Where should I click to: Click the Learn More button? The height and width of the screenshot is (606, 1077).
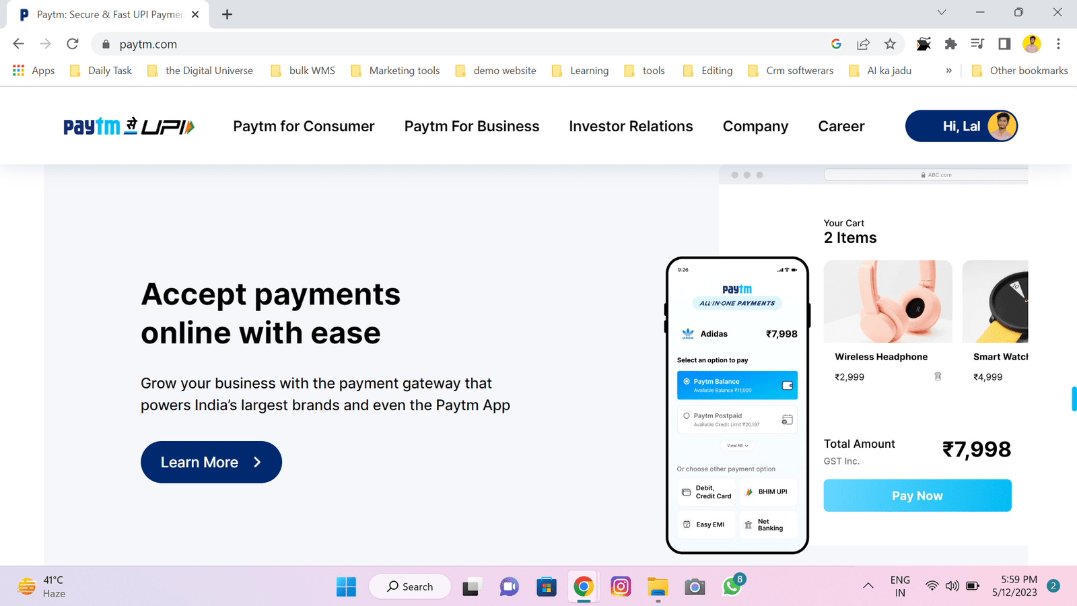tap(211, 462)
